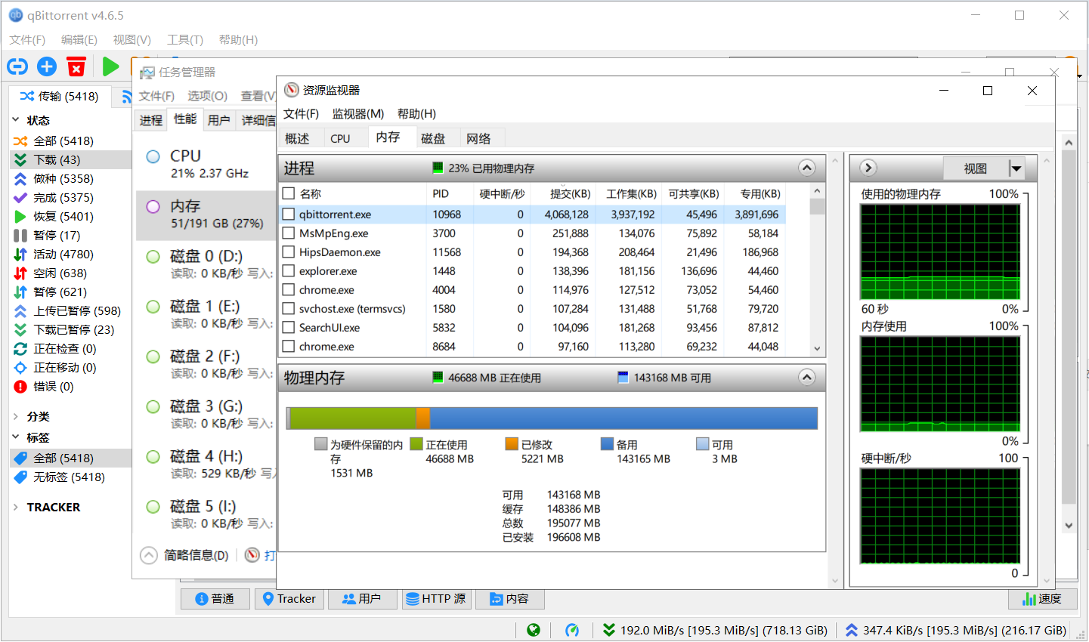
Task: Expand the TRACKER group in sidebar
Action: tap(16, 507)
